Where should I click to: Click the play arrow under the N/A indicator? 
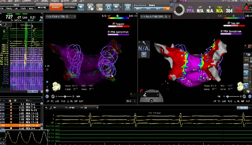tap(144, 54)
